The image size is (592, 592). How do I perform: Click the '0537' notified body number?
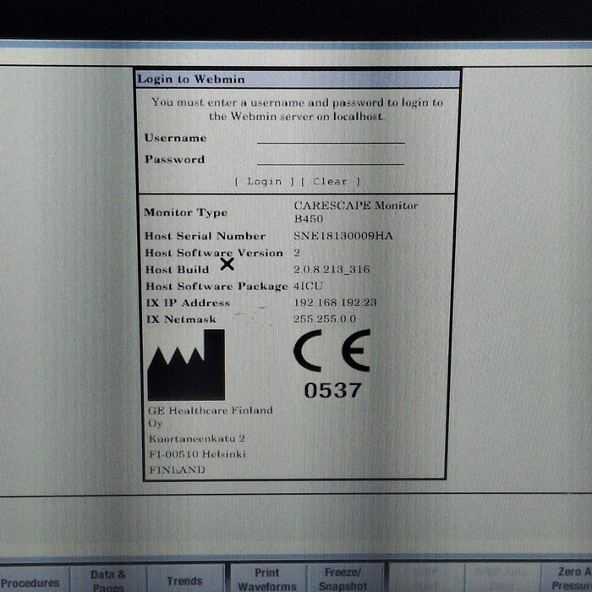[x=332, y=391]
